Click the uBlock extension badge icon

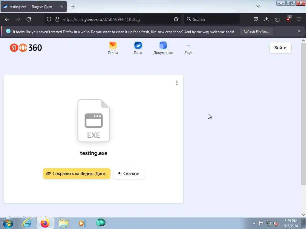tap(288, 19)
